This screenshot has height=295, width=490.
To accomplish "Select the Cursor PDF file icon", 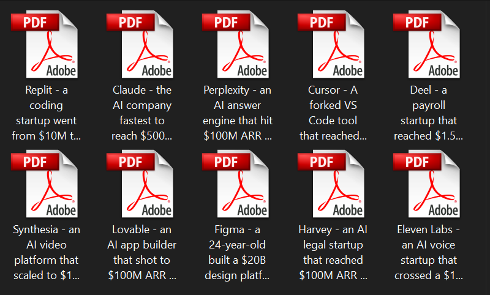I will (x=331, y=44).
